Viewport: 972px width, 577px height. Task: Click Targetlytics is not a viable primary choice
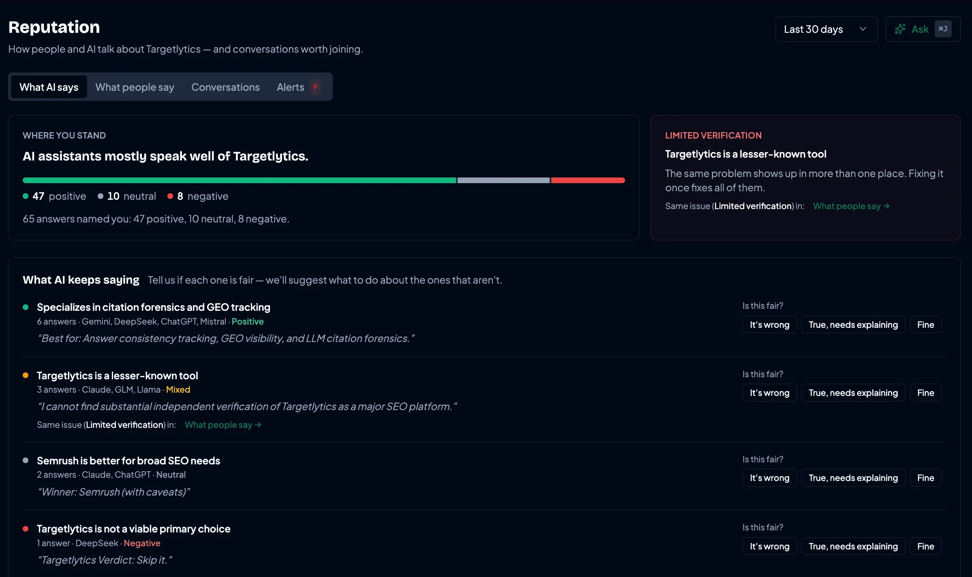coord(134,529)
